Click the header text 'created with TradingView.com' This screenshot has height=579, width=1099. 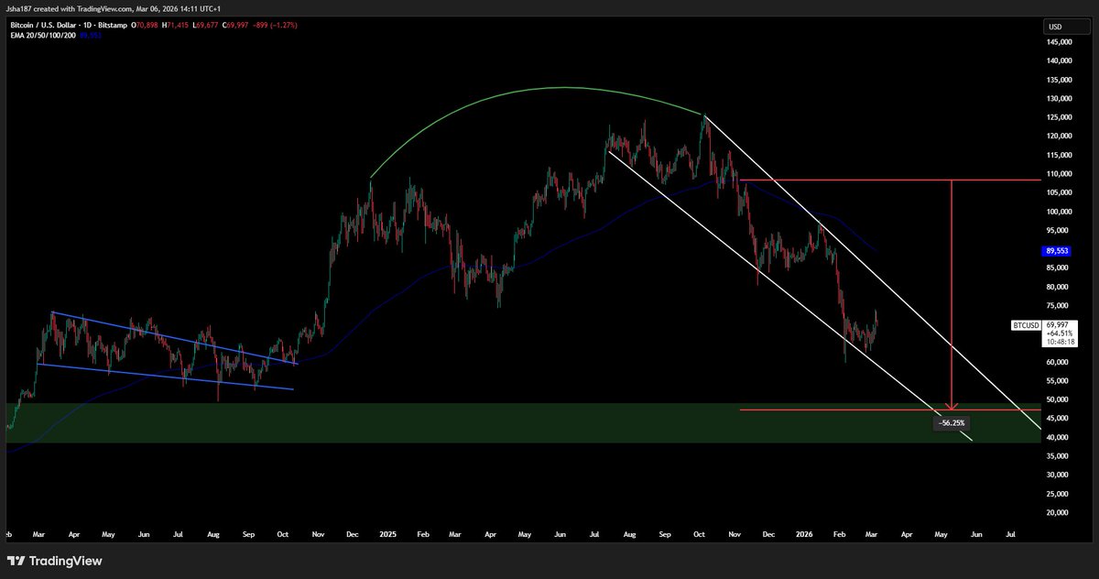[x=82, y=9]
